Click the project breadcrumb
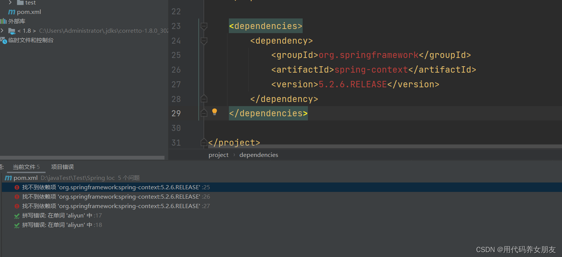Viewport: 562px width, 257px height. pyautogui.click(x=218, y=155)
